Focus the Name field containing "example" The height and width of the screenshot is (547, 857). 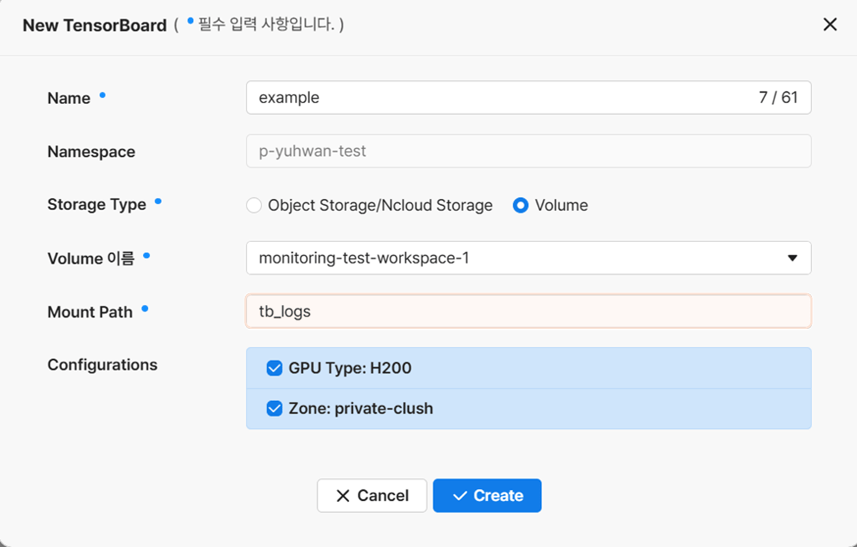[x=499, y=98]
